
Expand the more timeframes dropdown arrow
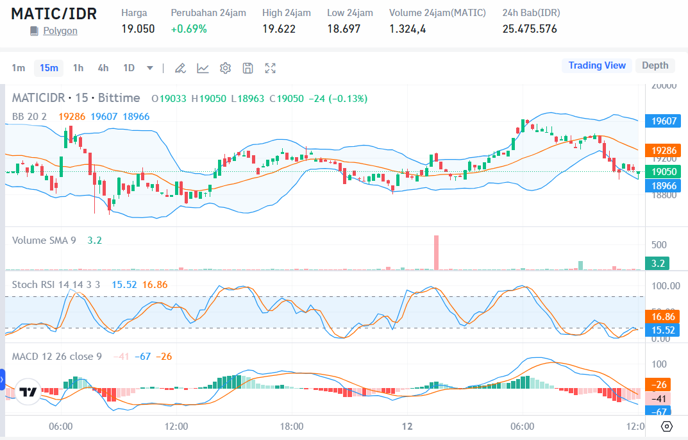point(149,68)
